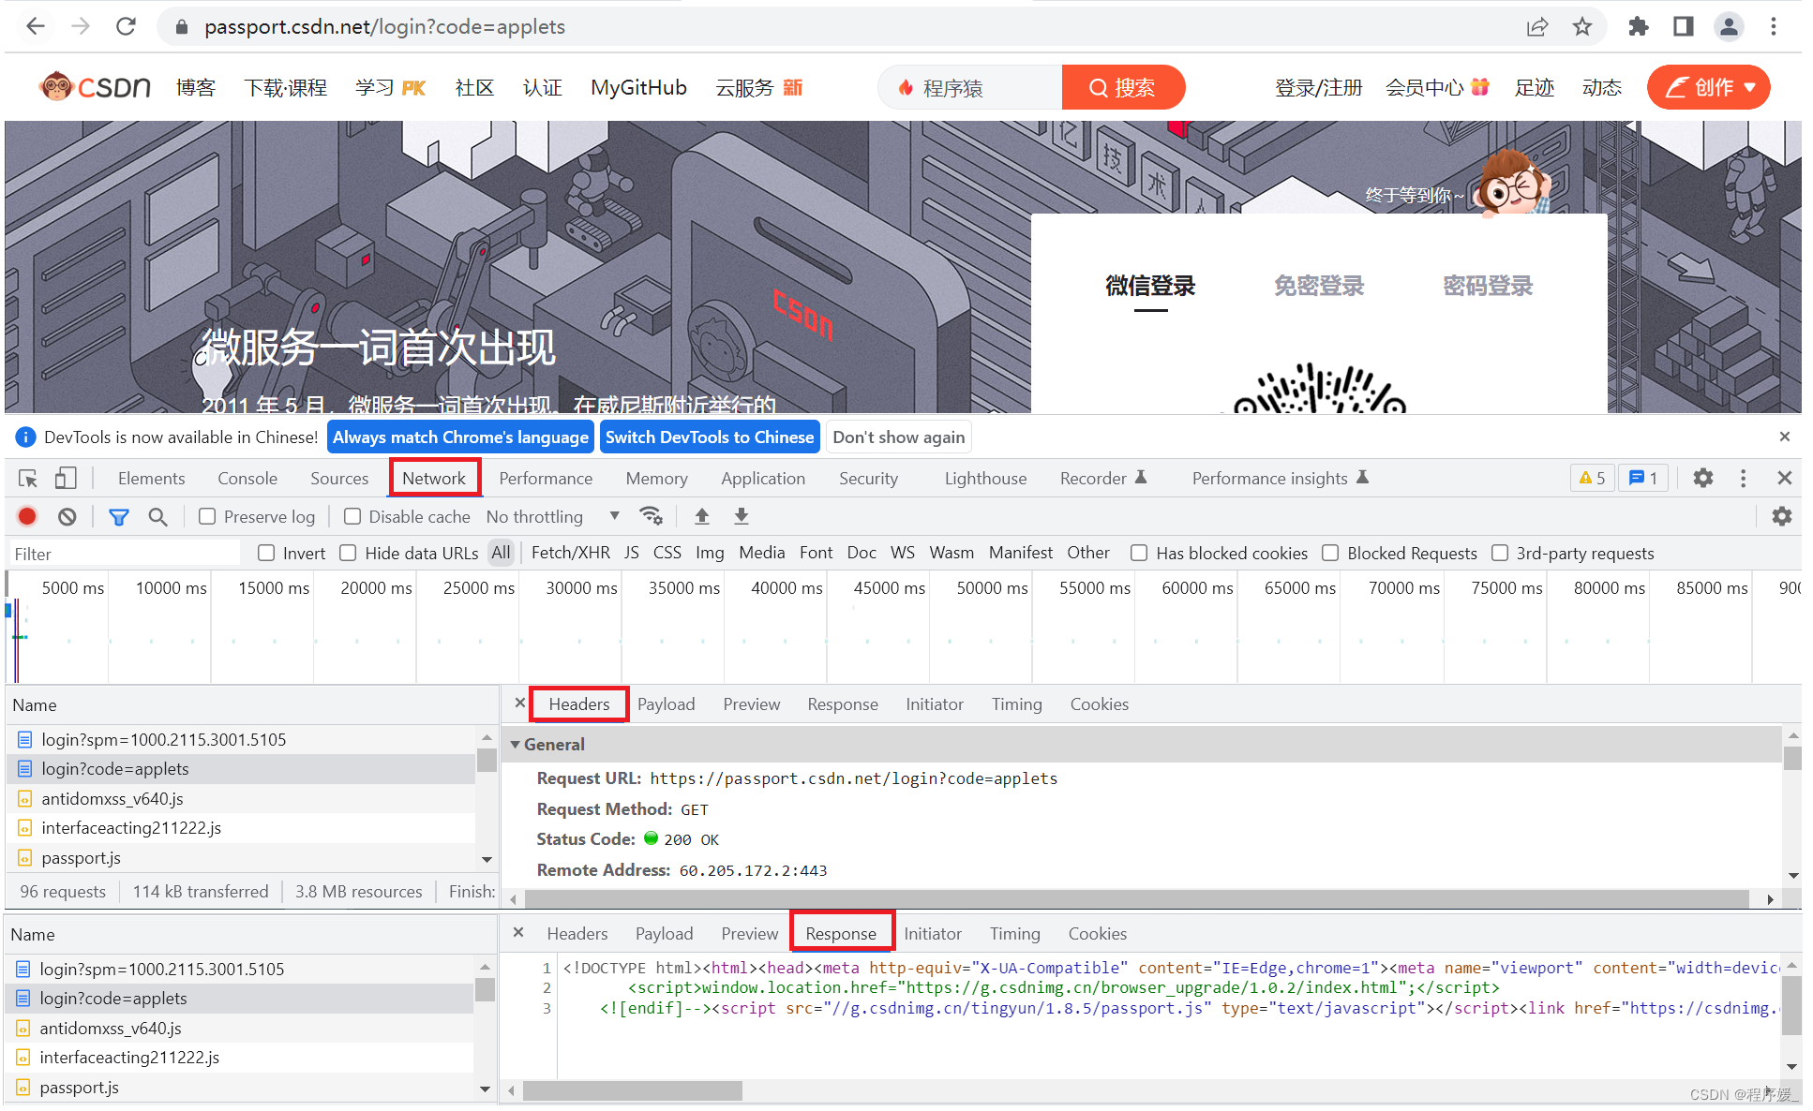
Task: Expand the 创作 dropdown button
Action: [x=1708, y=87]
